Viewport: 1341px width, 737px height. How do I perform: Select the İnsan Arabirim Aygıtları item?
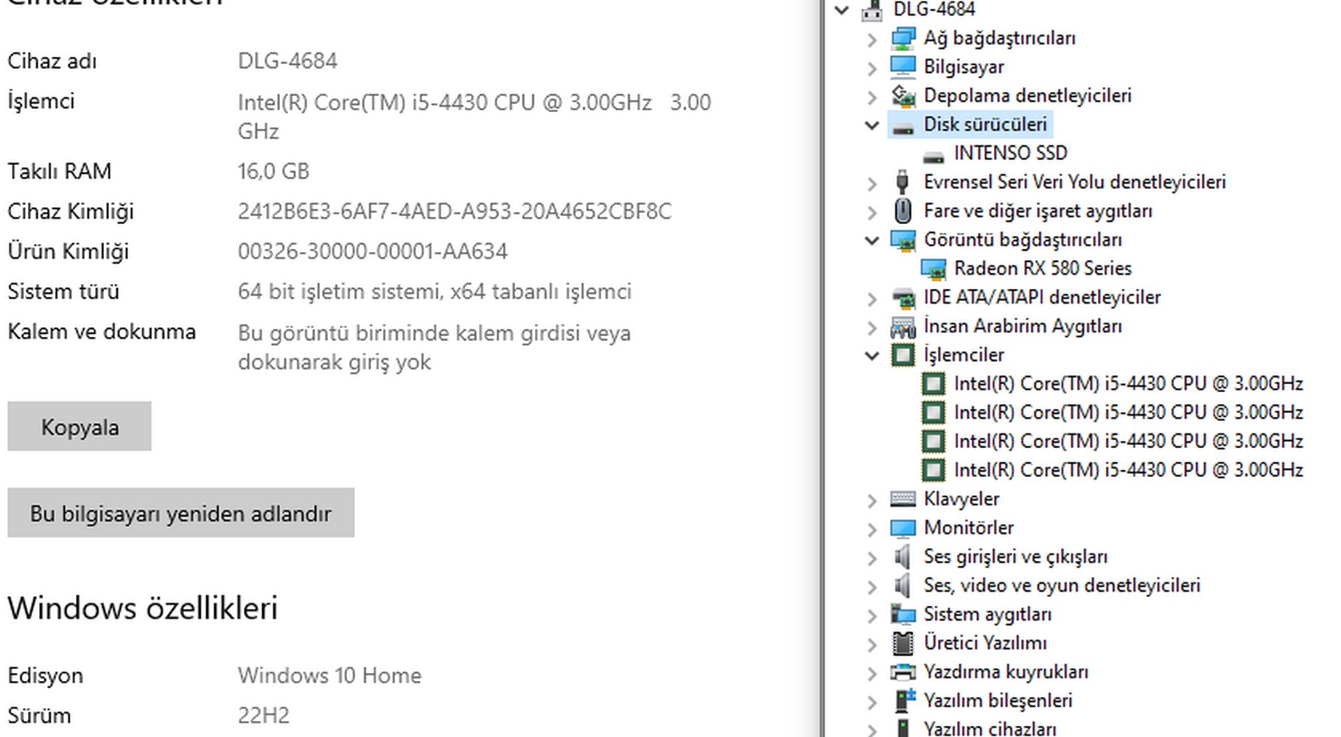pyautogui.click(x=1022, y=326)
